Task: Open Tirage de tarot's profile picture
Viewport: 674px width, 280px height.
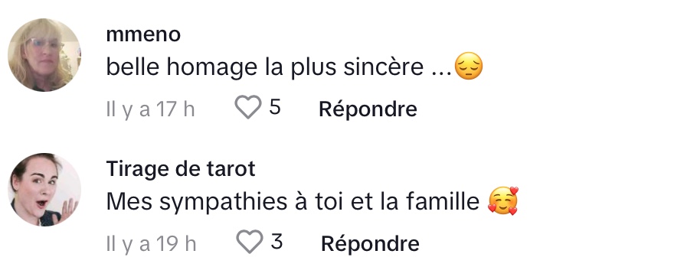Action: [x=44, y=190]
